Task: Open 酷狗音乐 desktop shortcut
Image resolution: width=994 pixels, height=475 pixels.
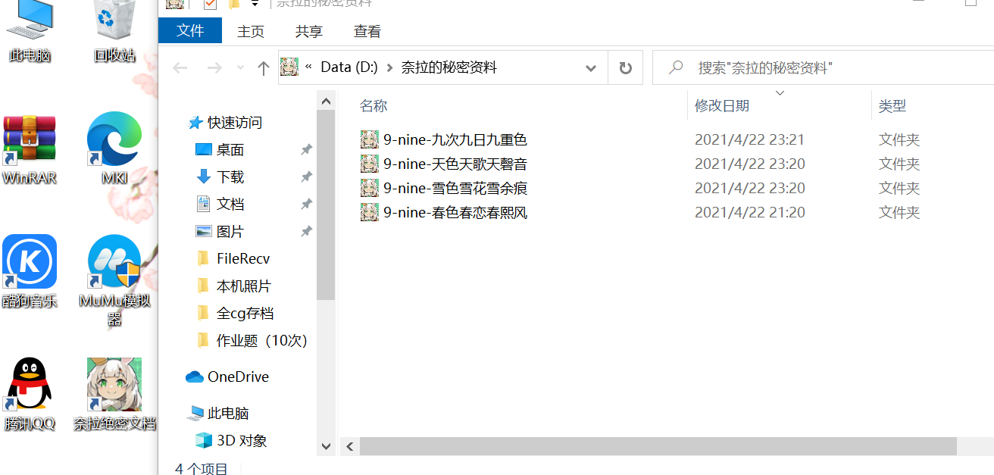Action: [x=30, y=271]
